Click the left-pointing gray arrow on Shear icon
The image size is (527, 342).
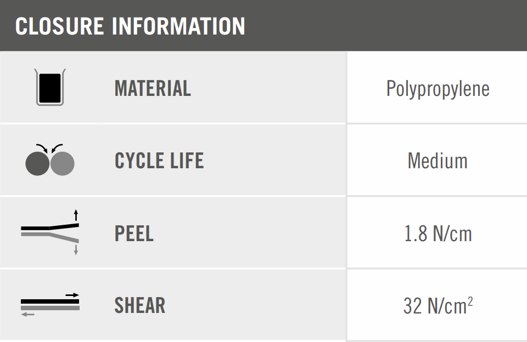28,314
